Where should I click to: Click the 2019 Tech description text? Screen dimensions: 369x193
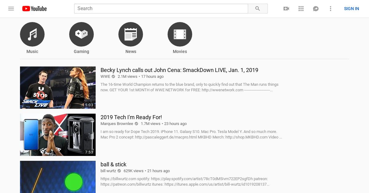click(x=191, y=134)
